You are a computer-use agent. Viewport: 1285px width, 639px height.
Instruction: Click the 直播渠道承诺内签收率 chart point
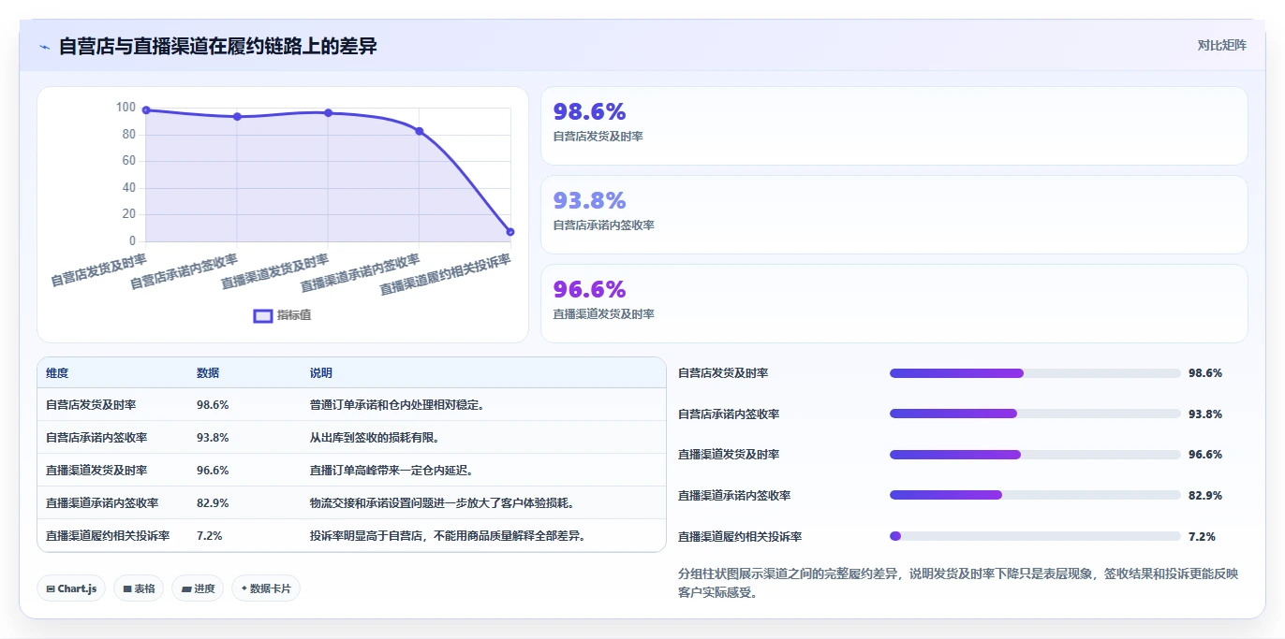tap(419, 131)
